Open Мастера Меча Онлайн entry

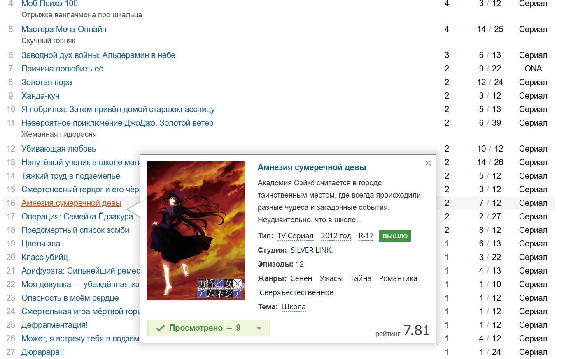[x=64, y=29]
